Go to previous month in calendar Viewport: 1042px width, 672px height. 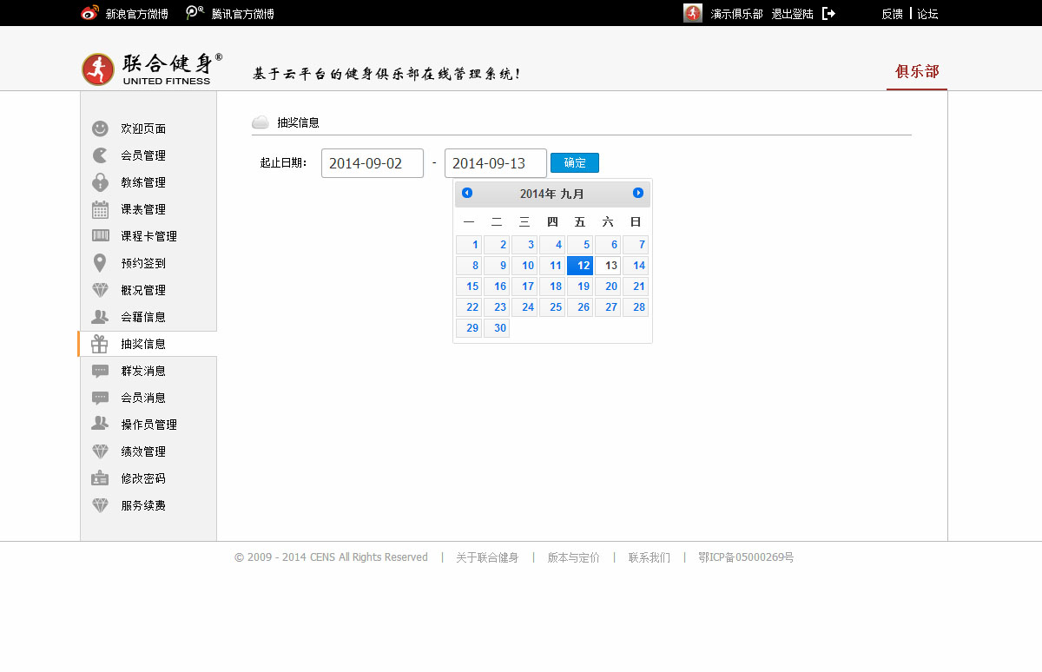pos(467,193)
